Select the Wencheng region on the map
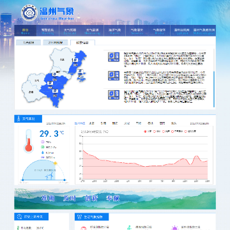The image size is (230, 230). coord(37,80)
